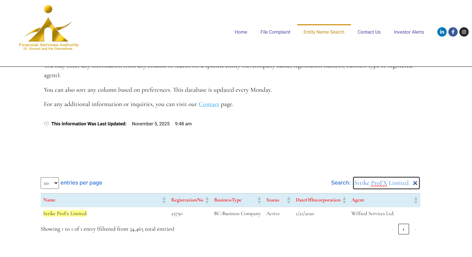Go to next results page arrow
Image resolution: width=472 pixels, height=257 pixels.
[x=415, y=229]
